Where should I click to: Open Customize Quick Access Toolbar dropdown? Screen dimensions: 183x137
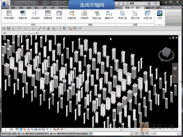80,28
